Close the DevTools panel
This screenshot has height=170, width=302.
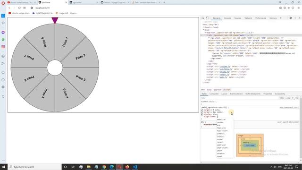pos(300,18)
